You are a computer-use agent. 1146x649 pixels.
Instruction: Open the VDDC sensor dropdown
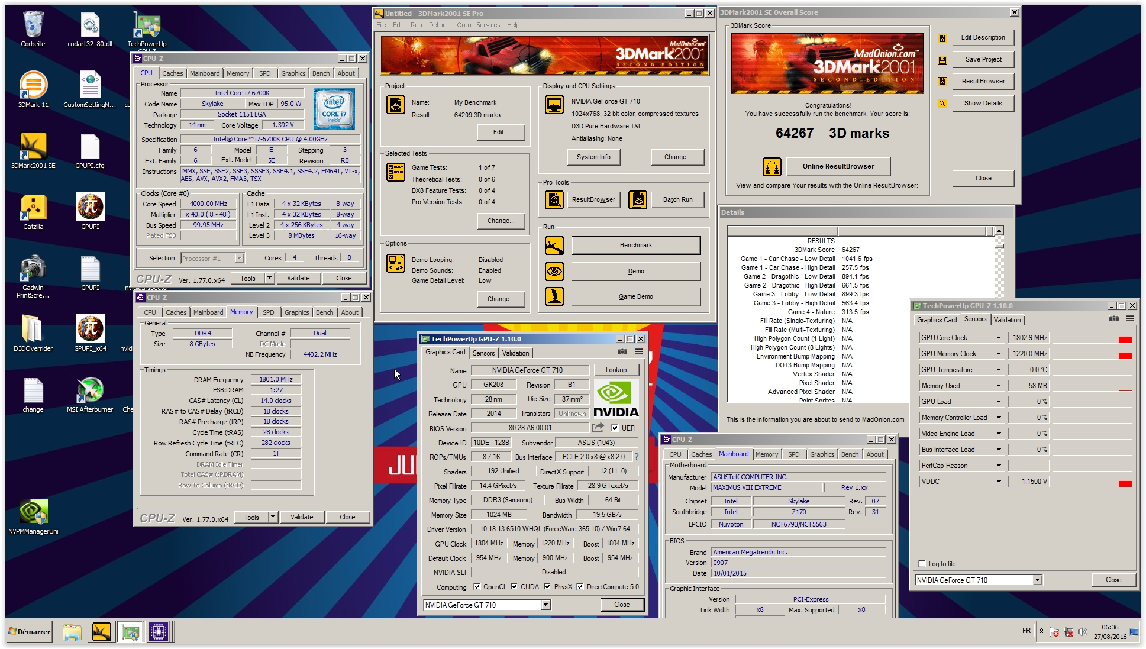point(999,482)
